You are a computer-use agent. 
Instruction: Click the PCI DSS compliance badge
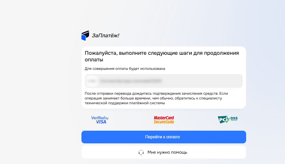click(227, 120)
